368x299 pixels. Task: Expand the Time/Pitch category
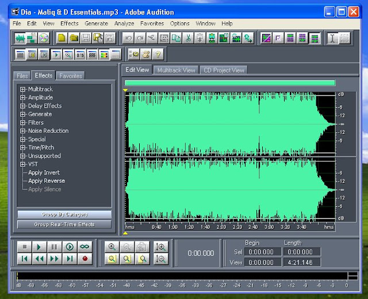pos(23,147)
